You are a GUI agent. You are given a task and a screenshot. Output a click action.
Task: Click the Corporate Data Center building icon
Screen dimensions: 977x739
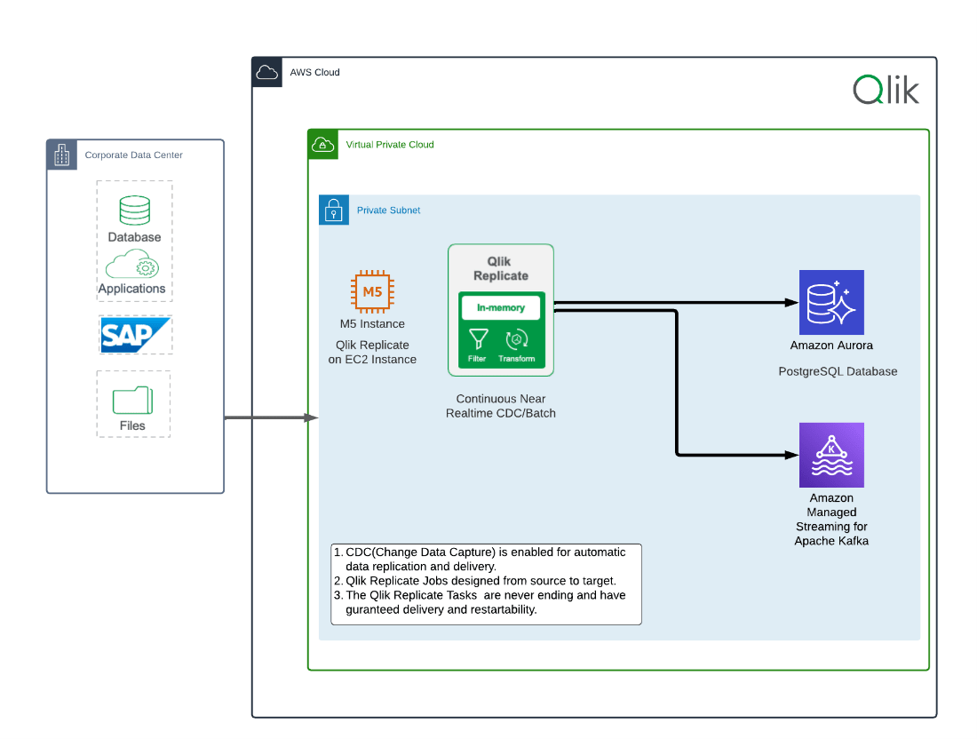61,155
